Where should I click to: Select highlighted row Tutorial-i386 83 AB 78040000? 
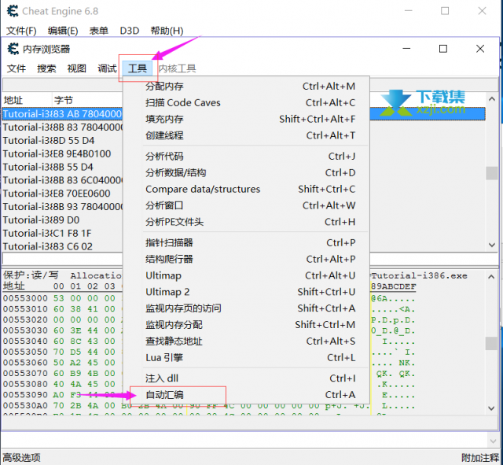click(x=62, y=113)
